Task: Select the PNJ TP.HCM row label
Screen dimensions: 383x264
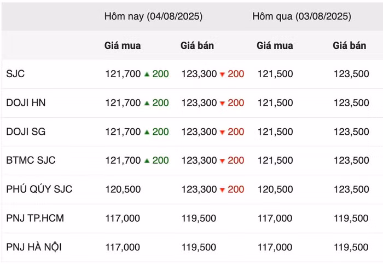Action: (x=35, y=218)
